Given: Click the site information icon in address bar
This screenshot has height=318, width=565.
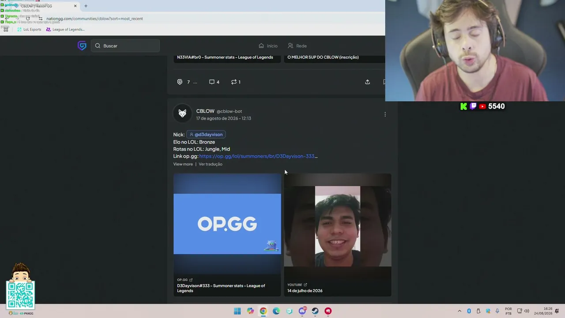Looking at the screenshot, I should click(41, 19).
